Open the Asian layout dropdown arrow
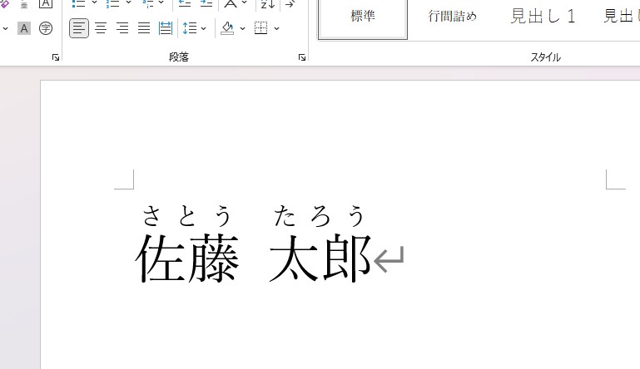Screen dimensions: 640x369 [x=245, y=2]
